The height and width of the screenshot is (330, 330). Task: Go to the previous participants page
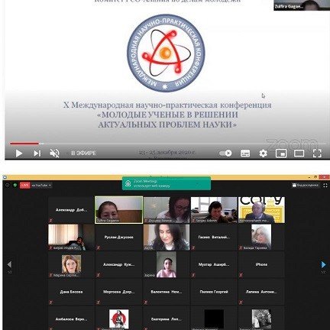click(9, 265)
